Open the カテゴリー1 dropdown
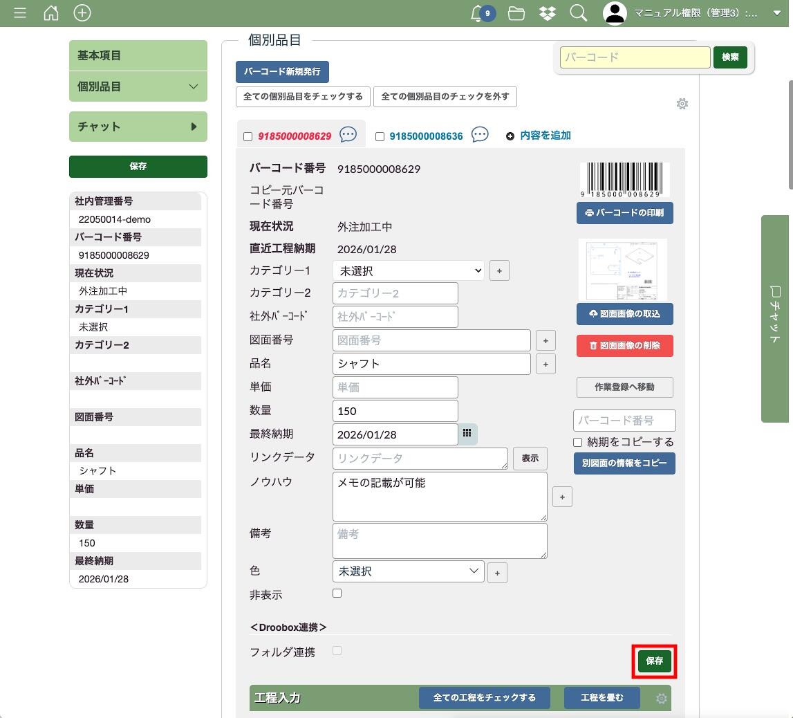The width and height of the screenshot is (793, 718). (409, 270)
